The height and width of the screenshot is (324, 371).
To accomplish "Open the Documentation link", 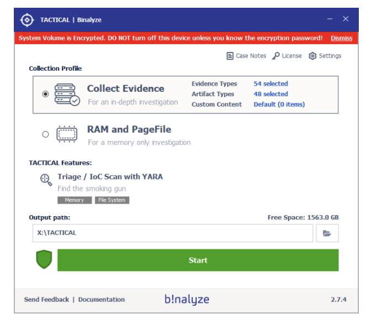I will [x=101, y=300].
